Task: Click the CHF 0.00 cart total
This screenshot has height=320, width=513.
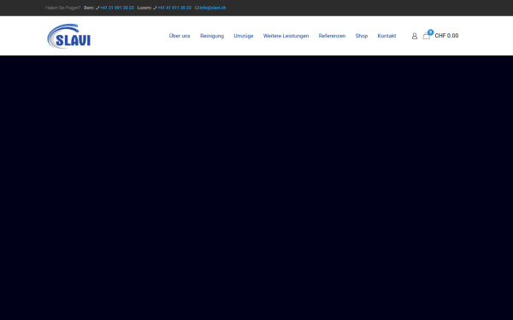Action: tap(446, 36)
